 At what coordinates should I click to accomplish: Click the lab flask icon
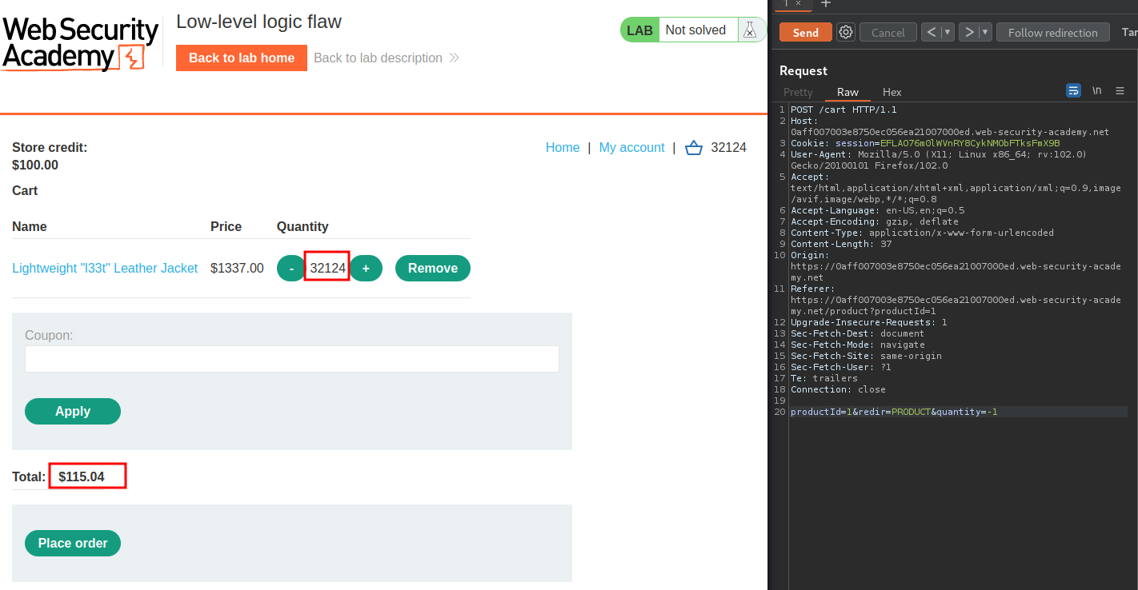750,30
